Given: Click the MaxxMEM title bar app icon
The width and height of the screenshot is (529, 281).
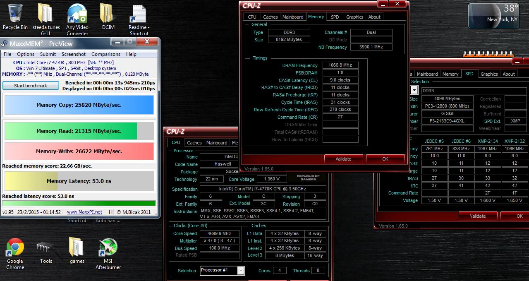Looking at the screenshot, I should pos(5,43).
